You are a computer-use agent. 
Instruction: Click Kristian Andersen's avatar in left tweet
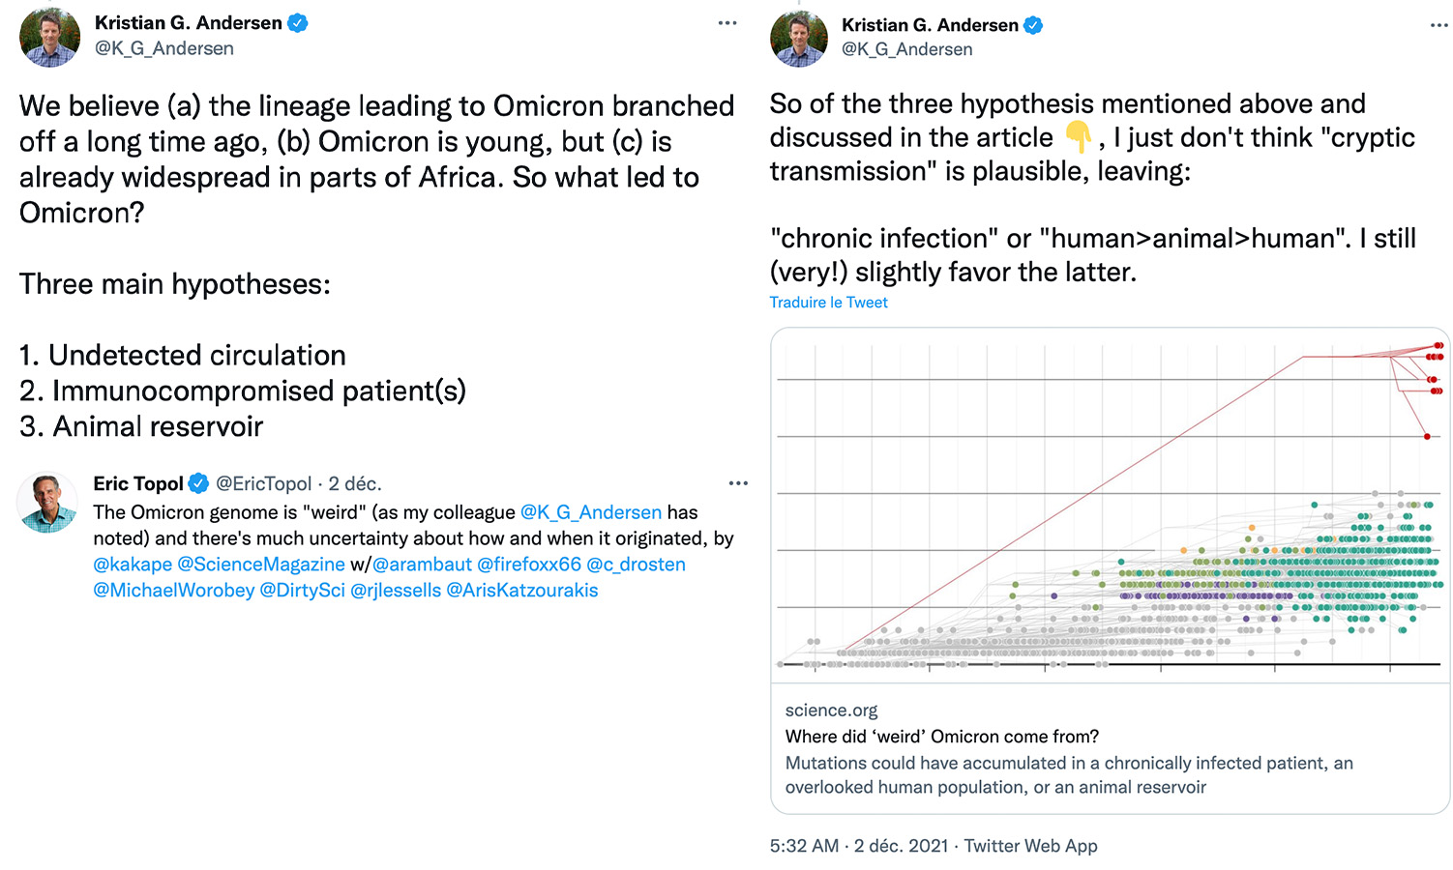pos(49,38)
